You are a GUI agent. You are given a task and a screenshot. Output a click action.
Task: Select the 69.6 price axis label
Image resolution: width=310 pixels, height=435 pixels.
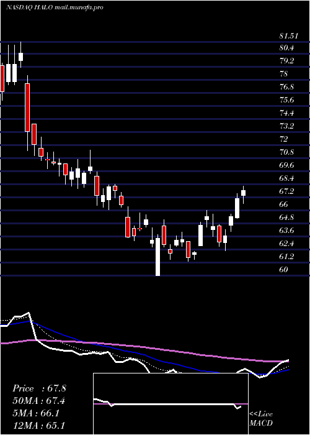(x=286, y=165)
